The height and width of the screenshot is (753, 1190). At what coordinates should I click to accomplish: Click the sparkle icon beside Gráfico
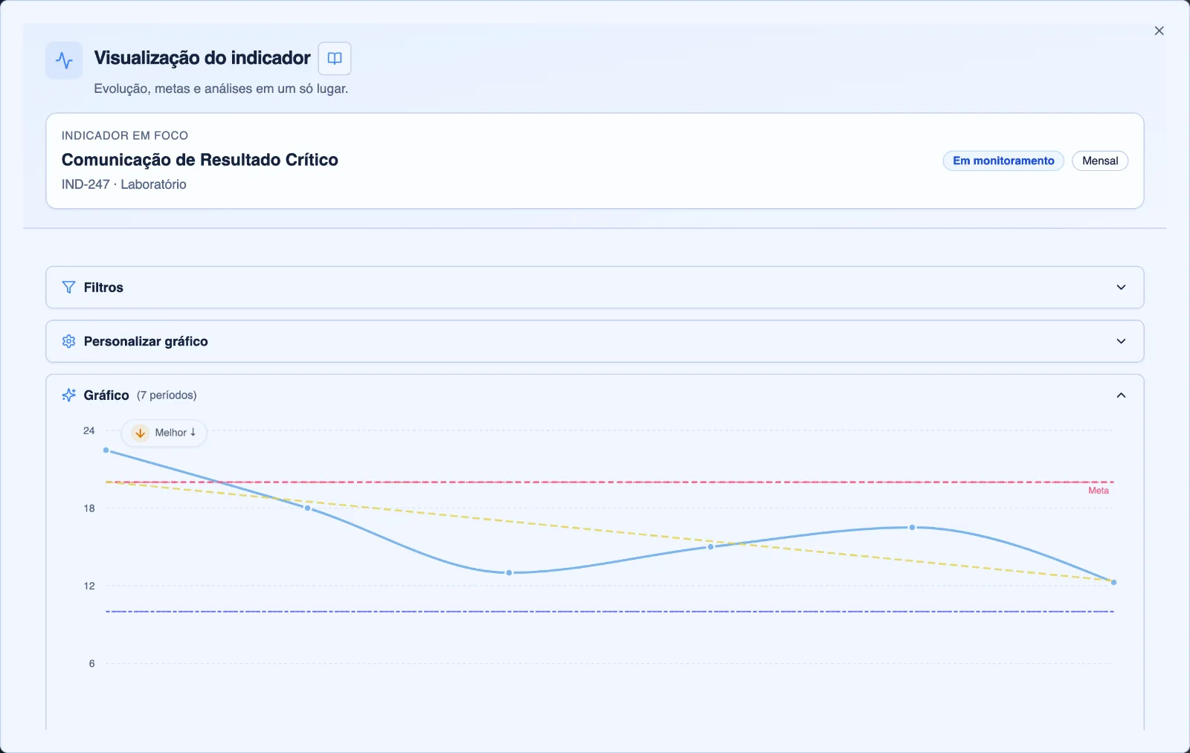coord(68,395)
